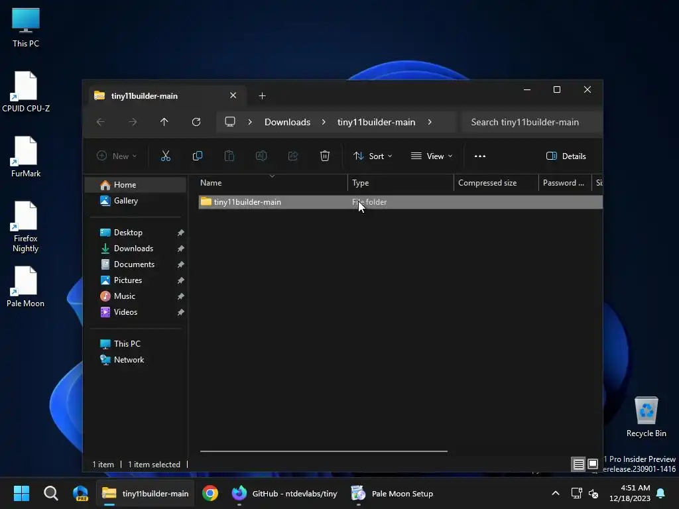Click the Delete trash can icon
Screen dimensions: 679x509
pos(325,156)
